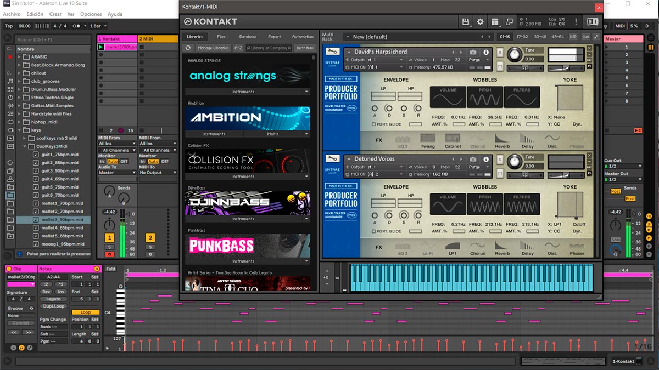The height and width of the screenshot is (370, 659).
Task: Click Multis button under Ambition library
Action: click(273, 134)
